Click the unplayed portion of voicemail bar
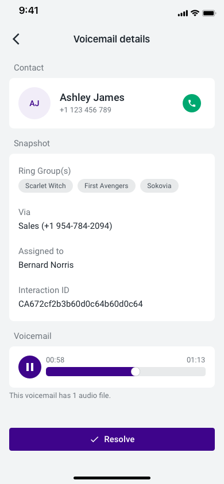 pos(172,372)
